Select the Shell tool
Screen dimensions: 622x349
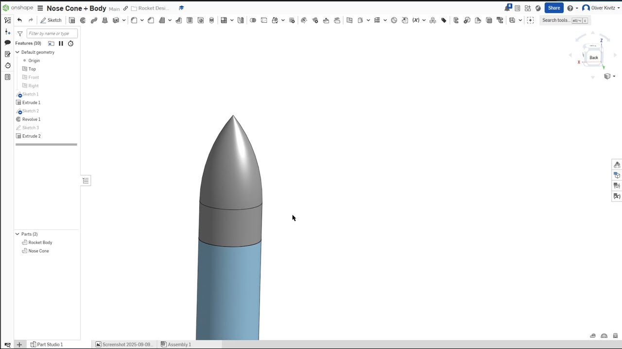190,20
